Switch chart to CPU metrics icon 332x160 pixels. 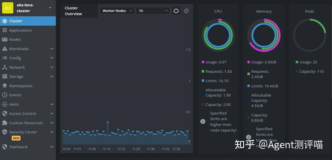pos(176,11)
